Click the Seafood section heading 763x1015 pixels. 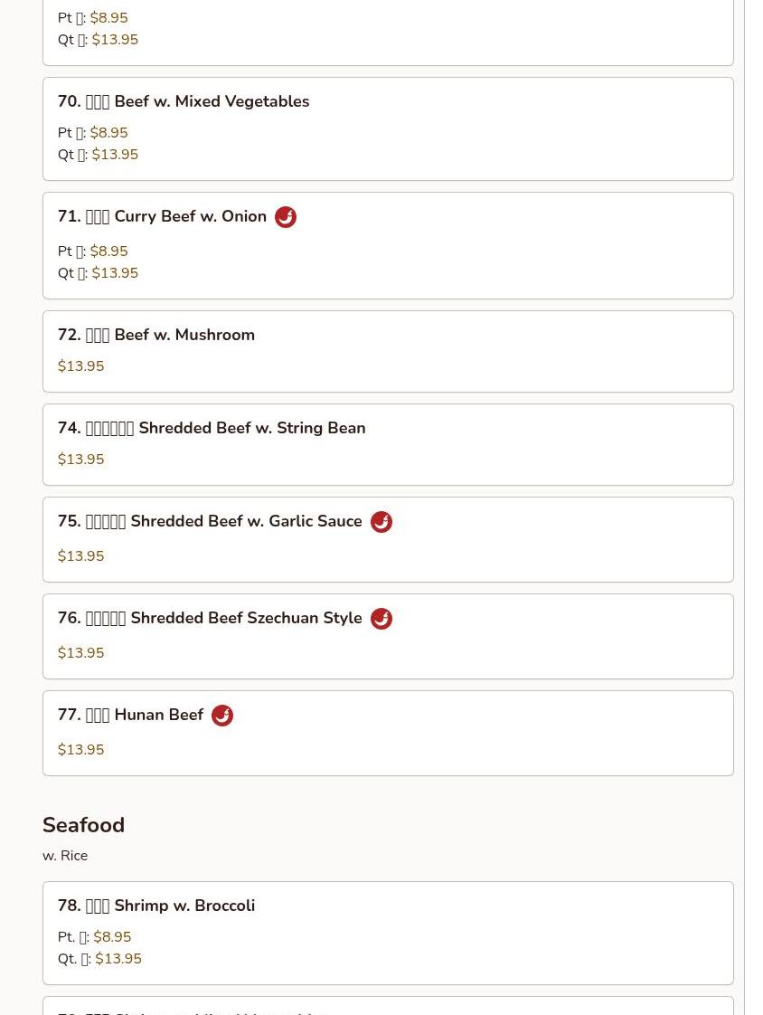click(x=83, y=825)
